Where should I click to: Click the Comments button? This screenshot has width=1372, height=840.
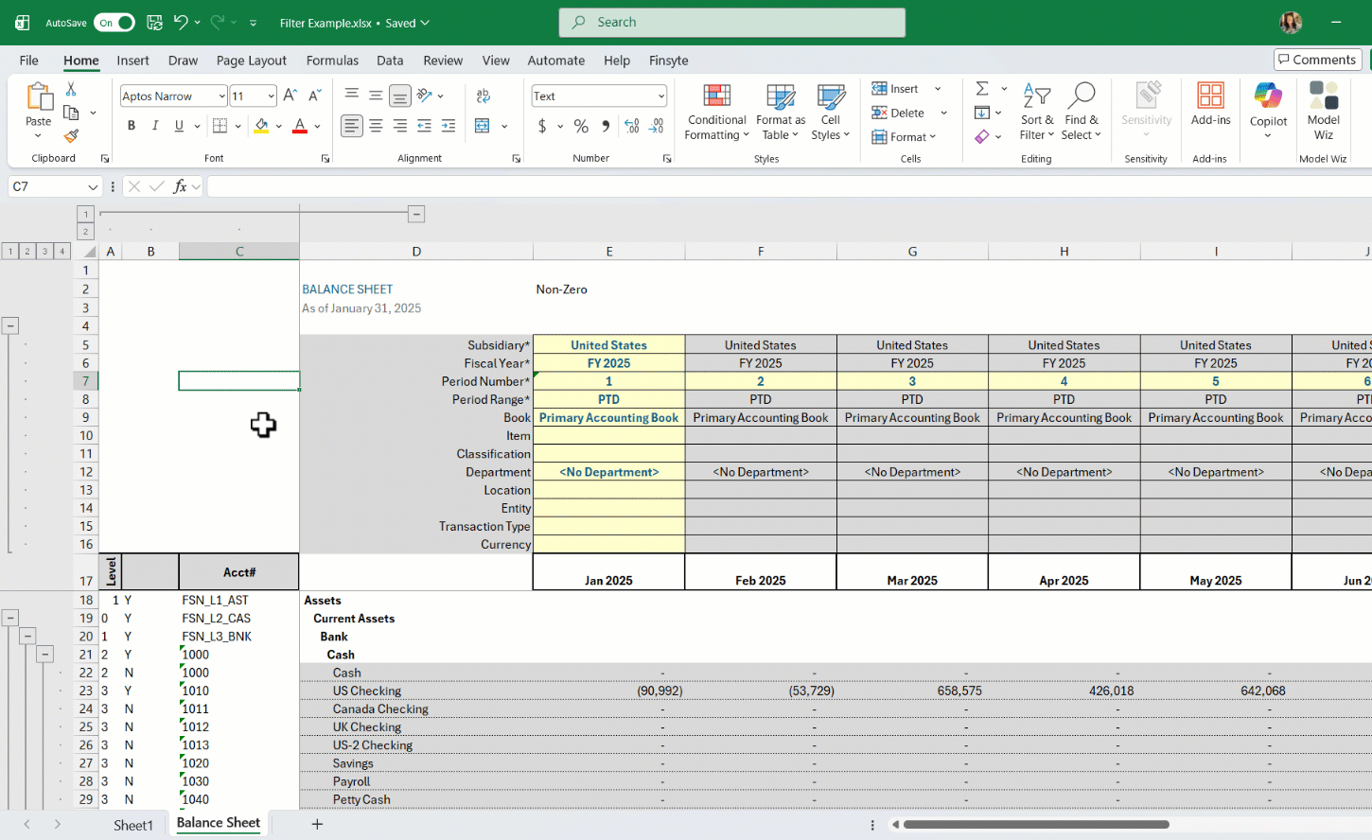1317,60
